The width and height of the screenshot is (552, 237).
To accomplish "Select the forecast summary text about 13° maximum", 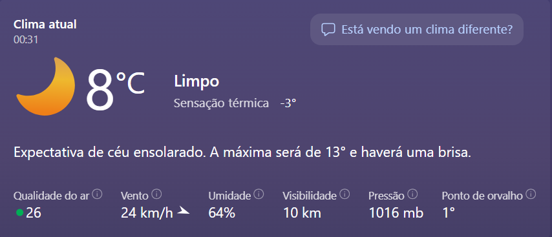I will coord(242,153).
